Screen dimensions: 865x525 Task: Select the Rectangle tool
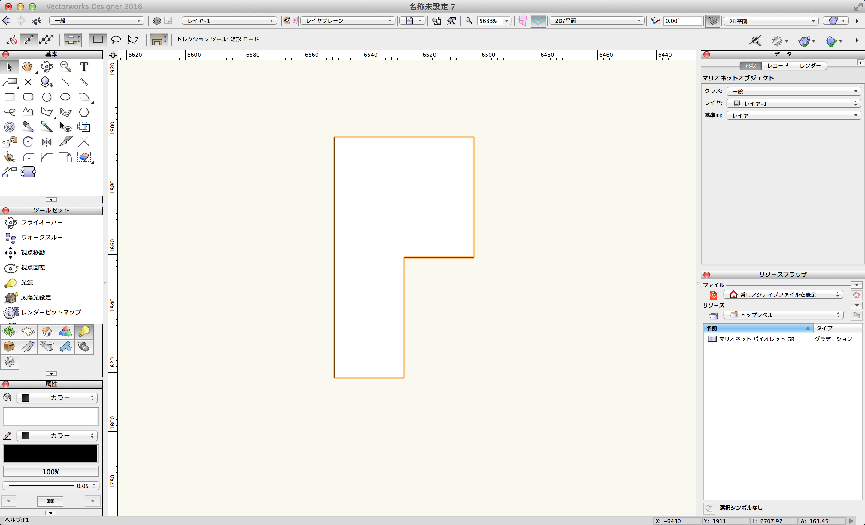(10, 97)
